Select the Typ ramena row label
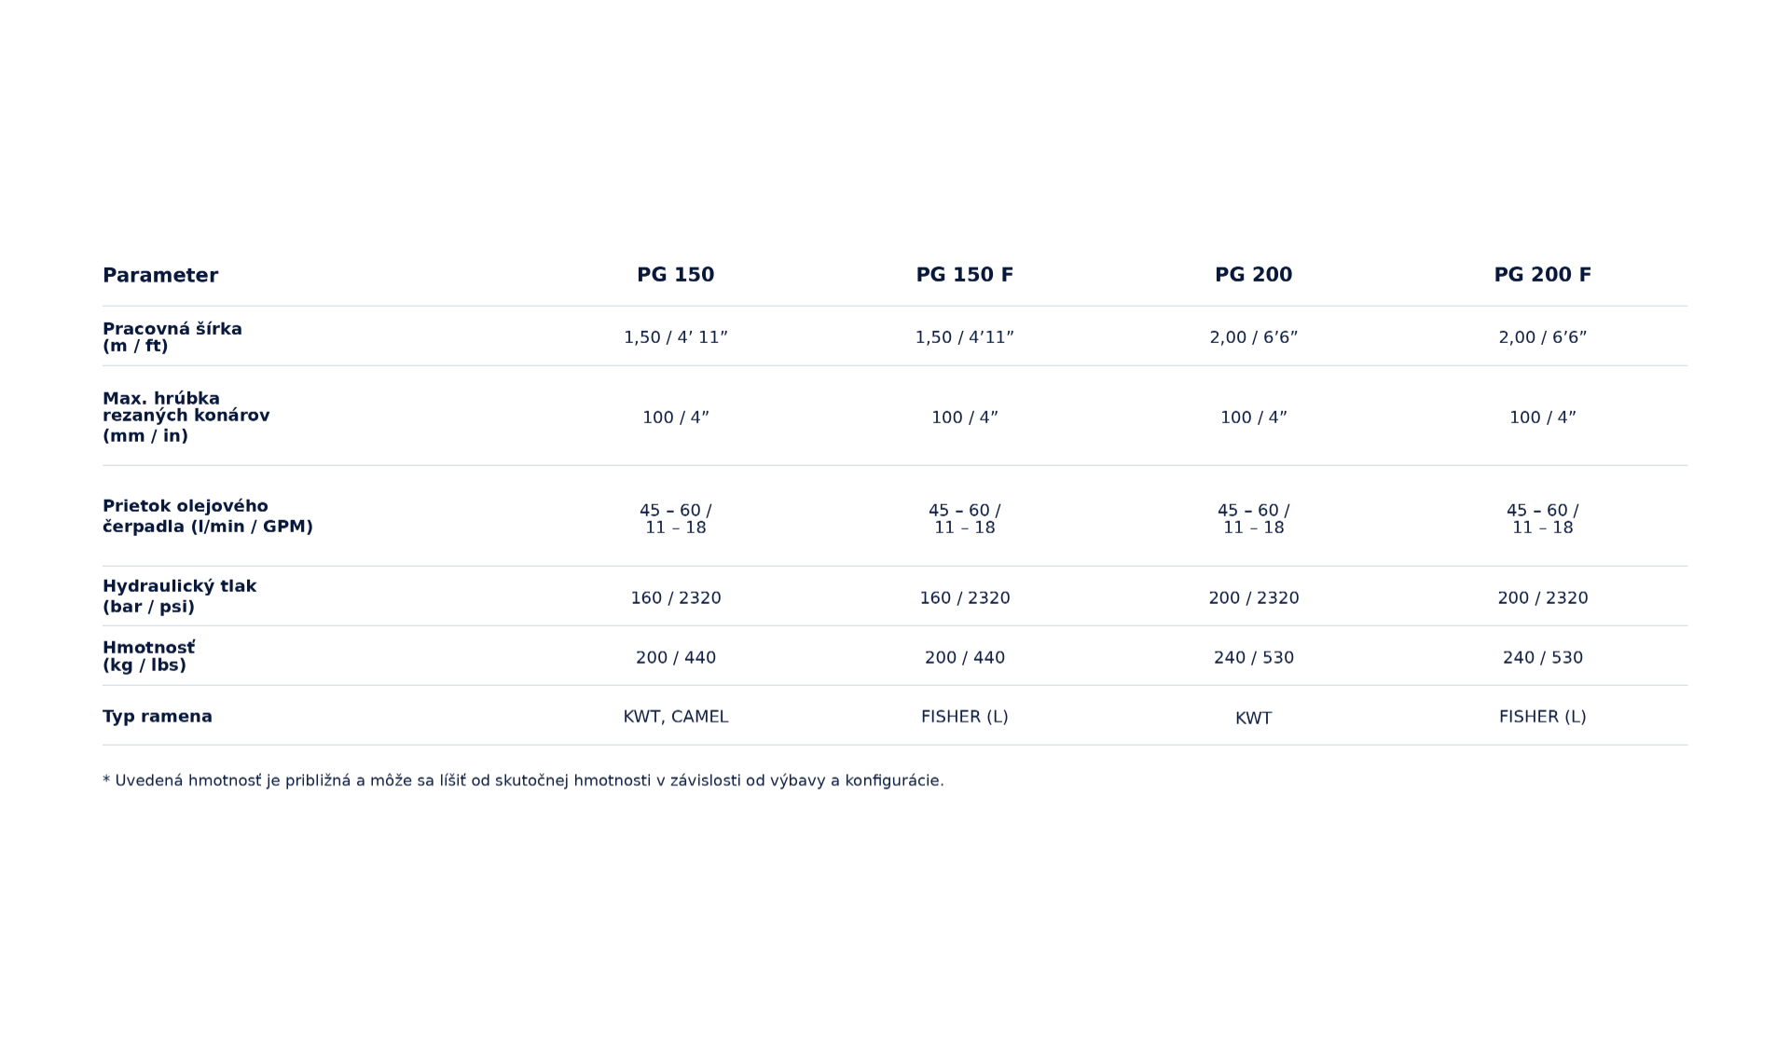The width and height of the screenshot is (1790, 1056). (x=158, y=717)
